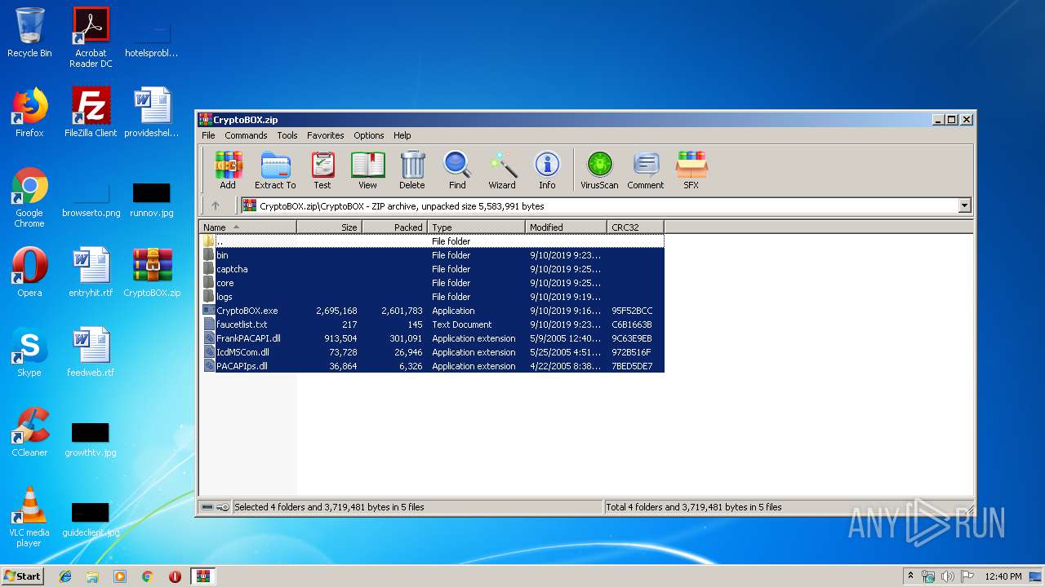Select CryptoBOX.exe in the list
The width and height of the screenshot is (1045, 587).
(431, 311)
